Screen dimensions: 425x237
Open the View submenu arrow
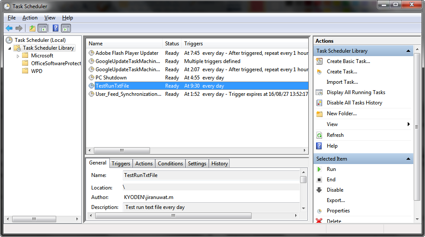[409, 124]
